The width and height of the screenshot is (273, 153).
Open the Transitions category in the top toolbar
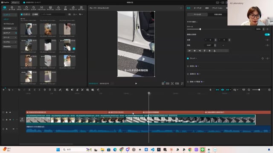pyautogui.click(x=42, y=8)
